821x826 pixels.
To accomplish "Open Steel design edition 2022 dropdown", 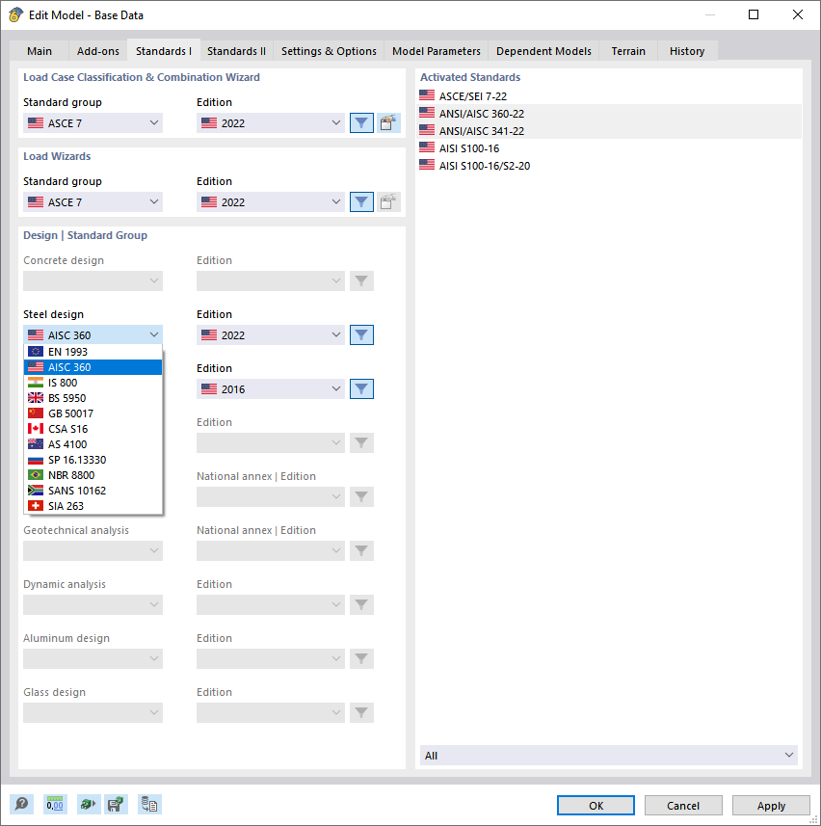I will point(271,335).
